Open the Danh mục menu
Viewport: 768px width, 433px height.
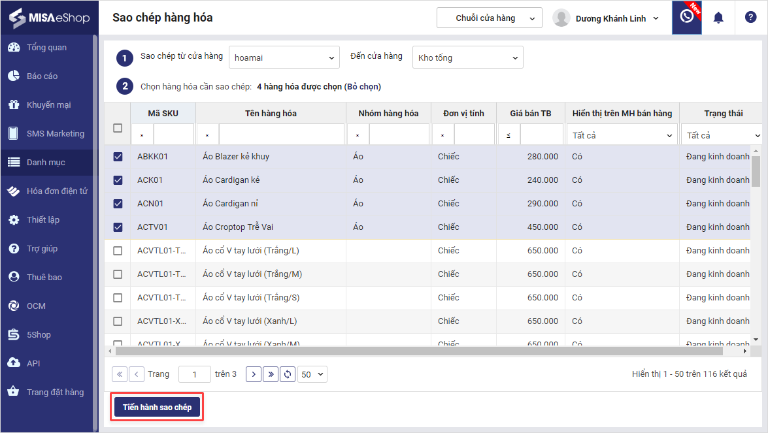coord(46,162)
